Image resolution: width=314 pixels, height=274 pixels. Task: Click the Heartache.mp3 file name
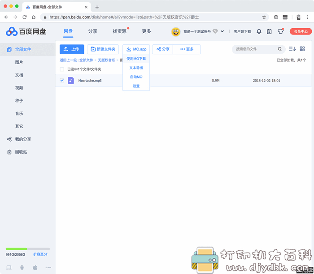90,81
